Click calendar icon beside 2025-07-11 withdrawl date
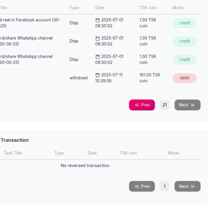 pos(97,75)
